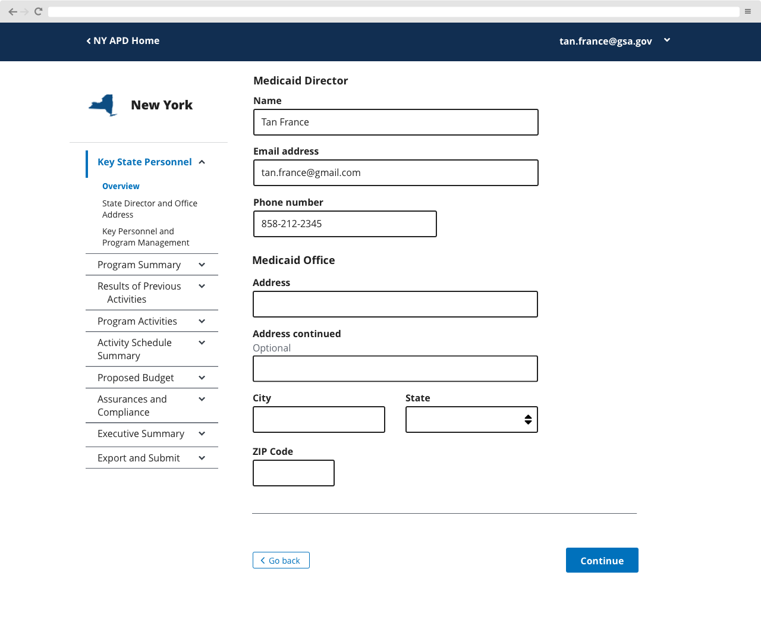The width and height of the screenshot is (761, 619).
Task: Reload the page with the refresh icon
Action: tap(37, 11)
